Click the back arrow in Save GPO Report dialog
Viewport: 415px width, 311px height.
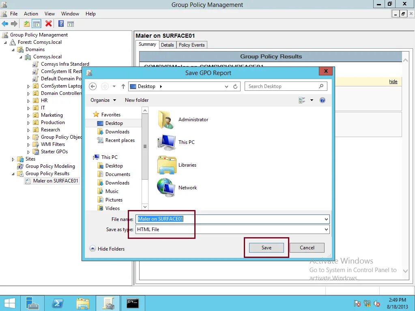92,86
